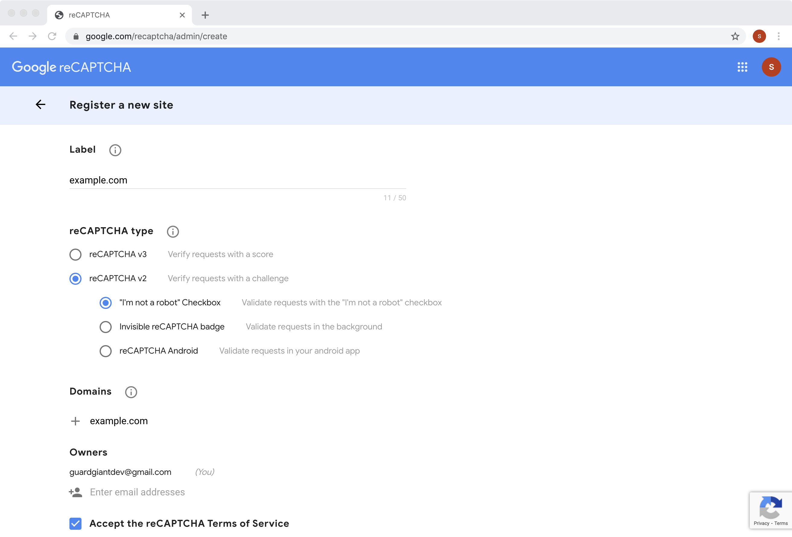Screen dimensions: 792x537
Task: Close the reCAPTCHA tab
Action: coord(182,15)
